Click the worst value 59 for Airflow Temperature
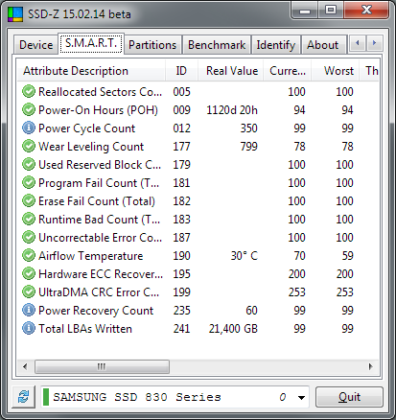 (347, 256)
